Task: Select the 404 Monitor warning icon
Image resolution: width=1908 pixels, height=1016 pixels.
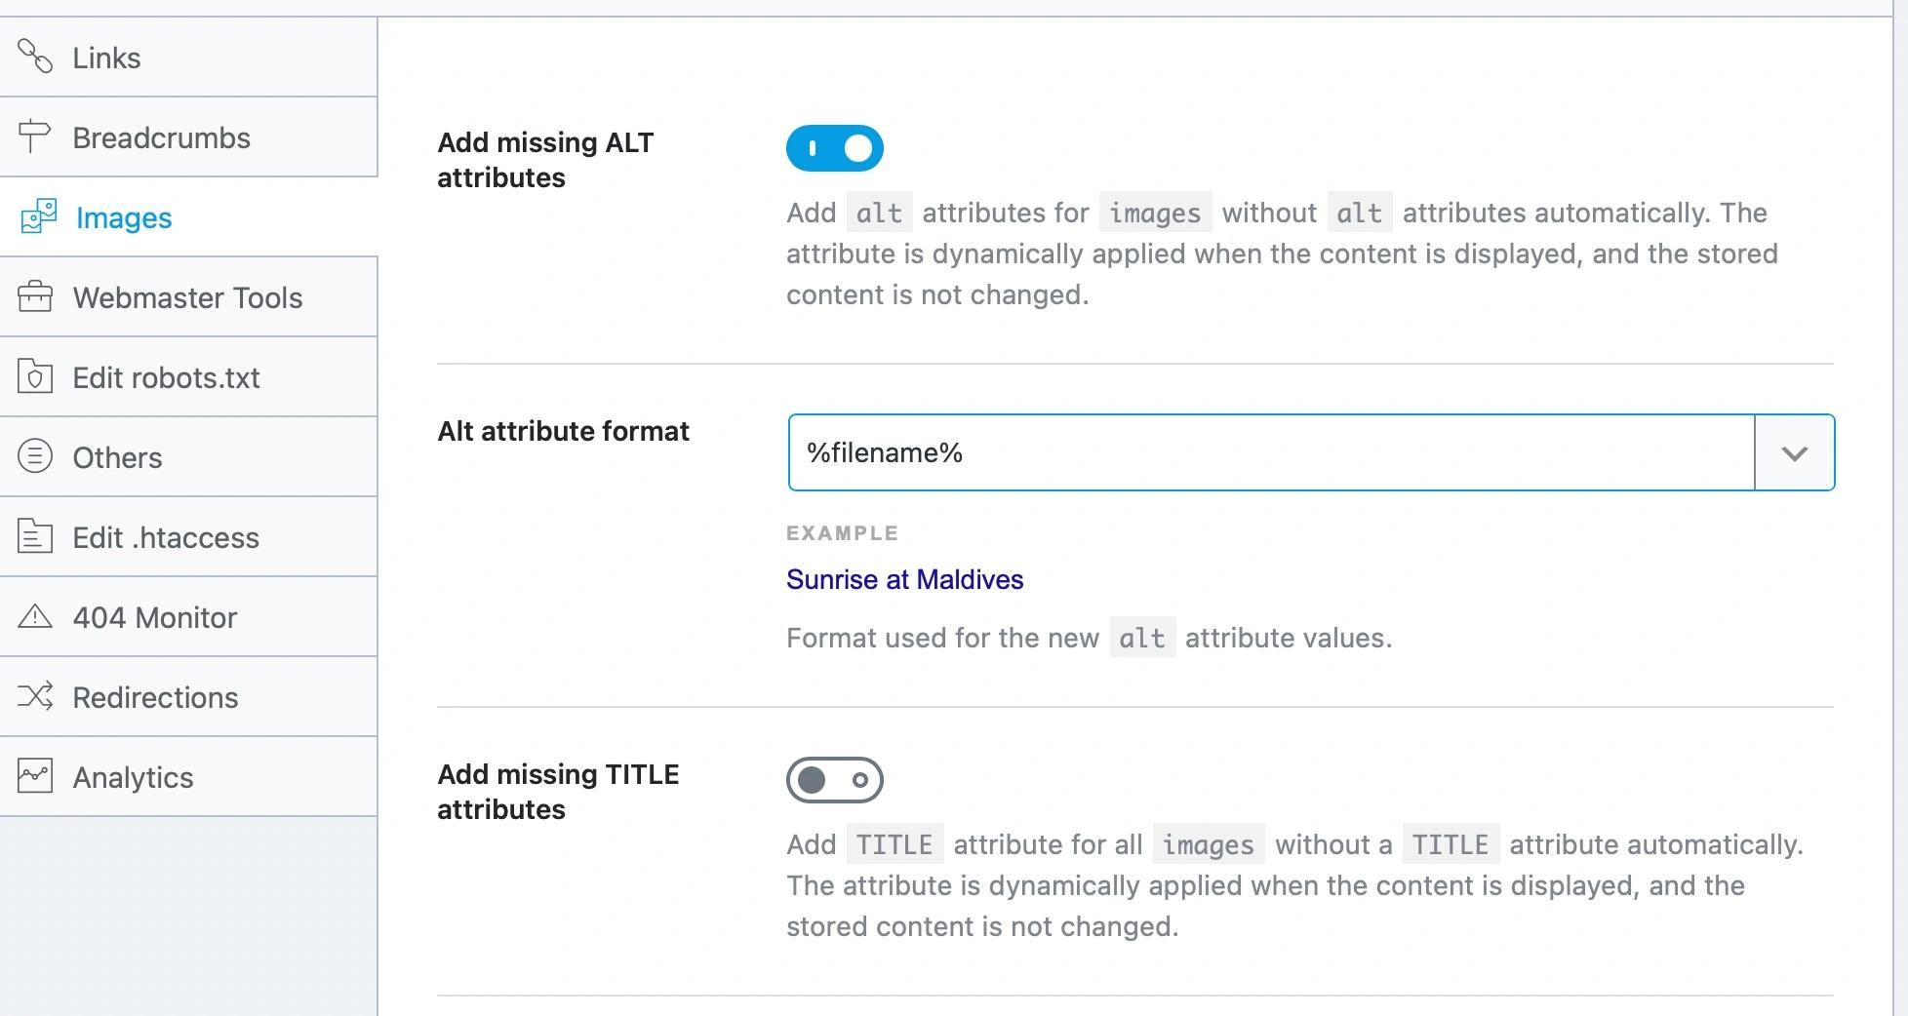Action: (37, 617)
